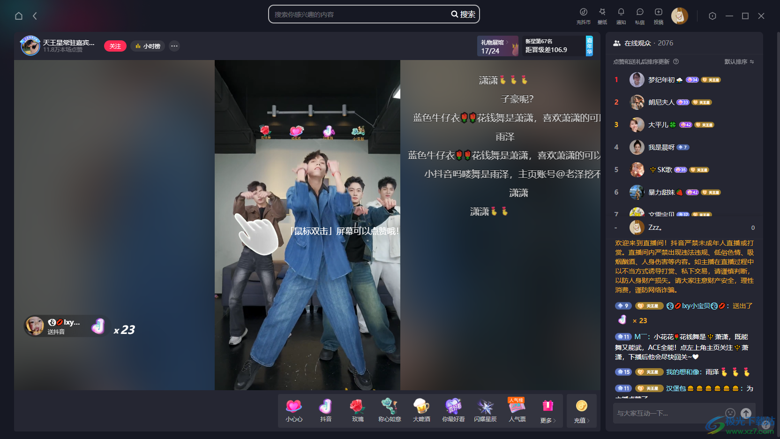Open viewer 大平儿 profile
Image resolution: width=780 pixels, height=439 pixels.
coord(658,125)
